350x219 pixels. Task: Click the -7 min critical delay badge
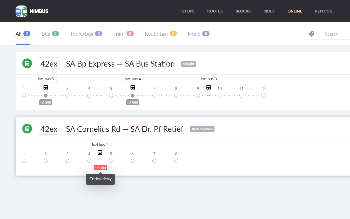pyautogui.click(x=100, y=168)
